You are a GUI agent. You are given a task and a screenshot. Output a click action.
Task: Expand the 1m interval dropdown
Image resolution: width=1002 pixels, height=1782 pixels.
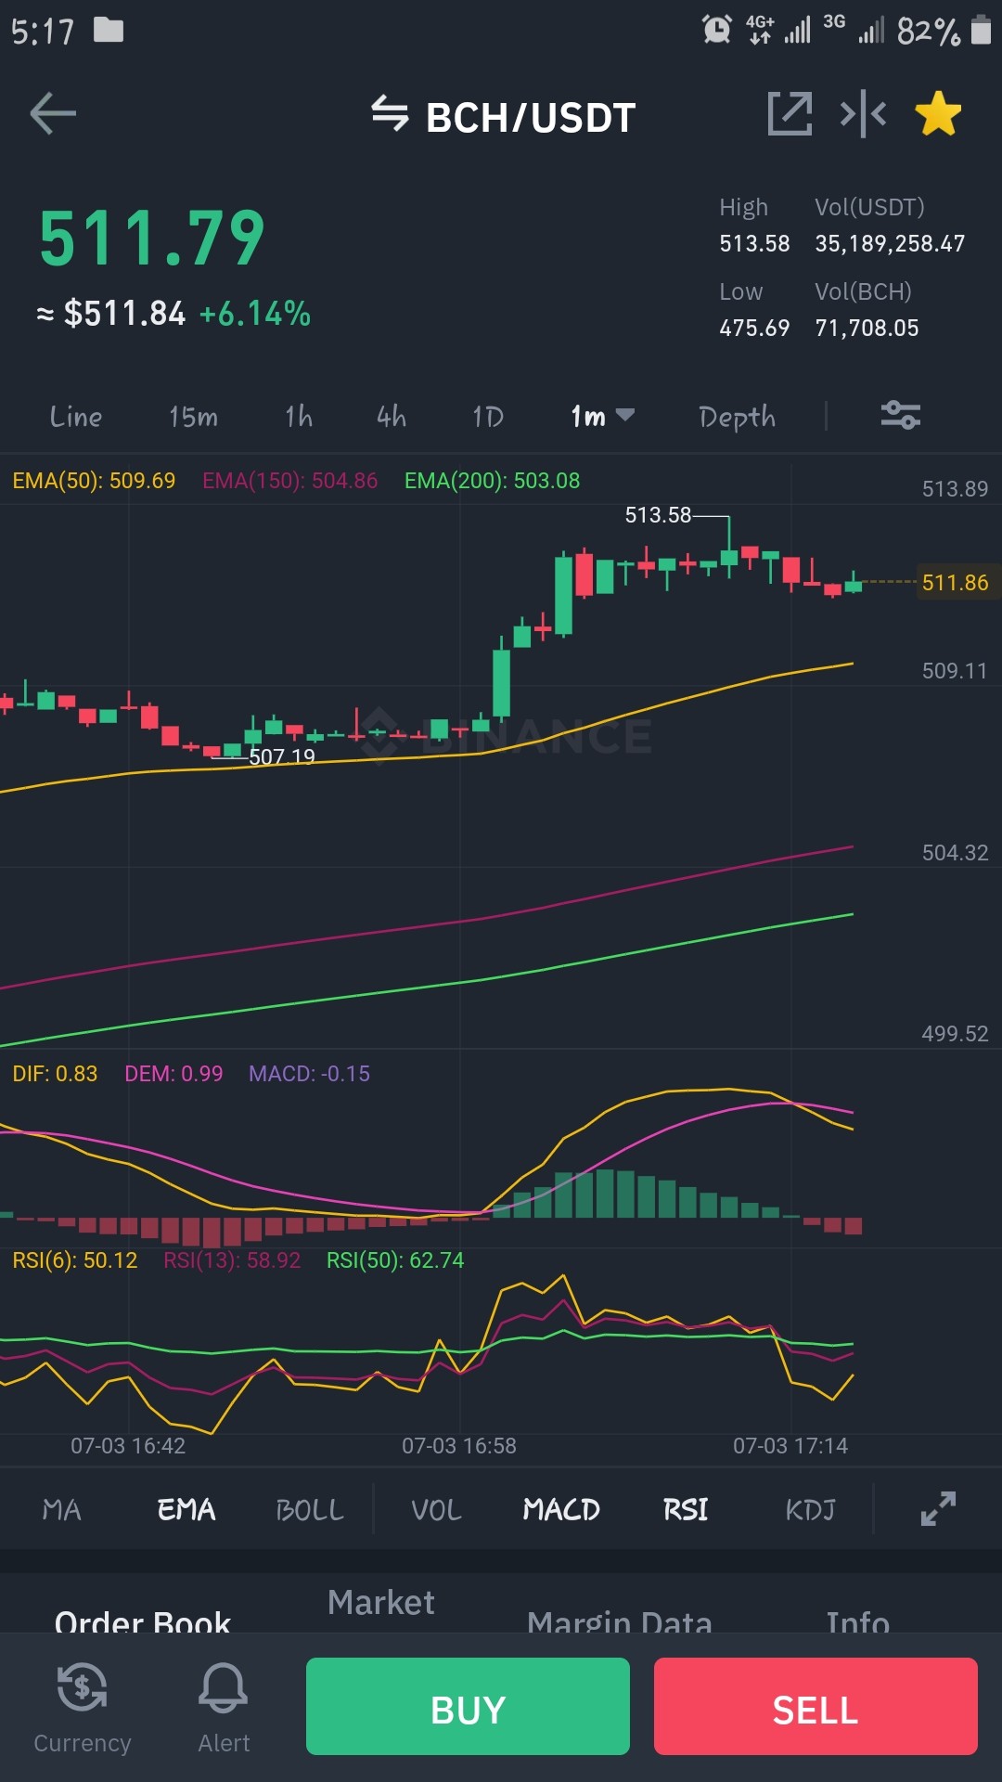(602, 417)
